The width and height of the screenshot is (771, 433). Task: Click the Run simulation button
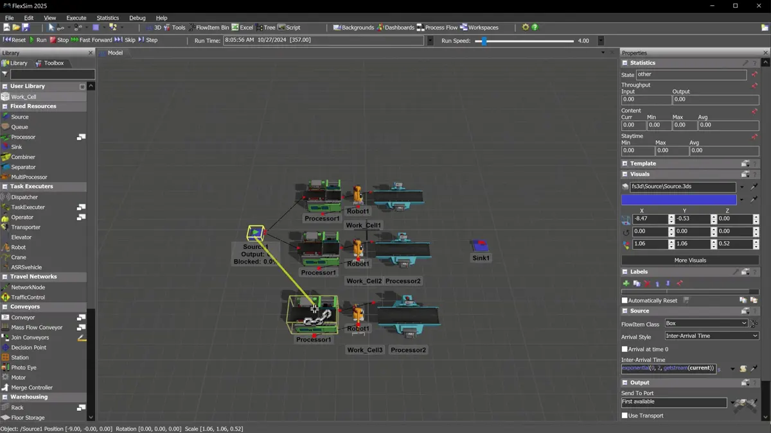(x=38, y=40)
